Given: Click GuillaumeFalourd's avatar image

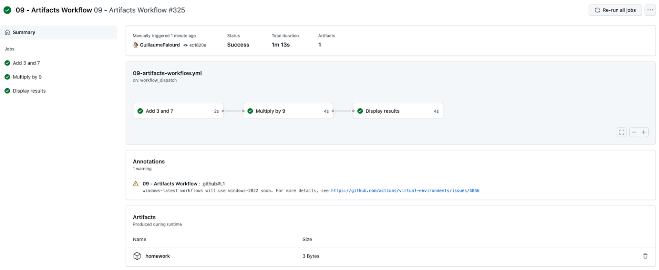Looking at the screenshot, I should point(135,45).
